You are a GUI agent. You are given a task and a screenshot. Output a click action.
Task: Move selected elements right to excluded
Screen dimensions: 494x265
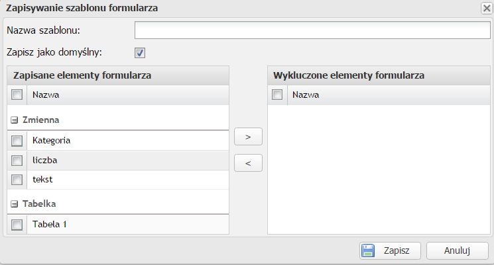click(248, 137)
